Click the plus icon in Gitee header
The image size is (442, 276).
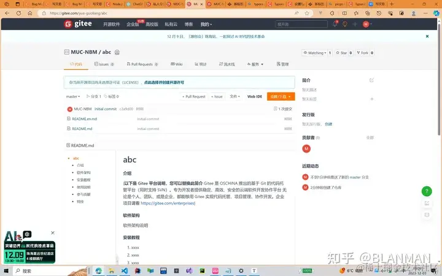point(355,24)
